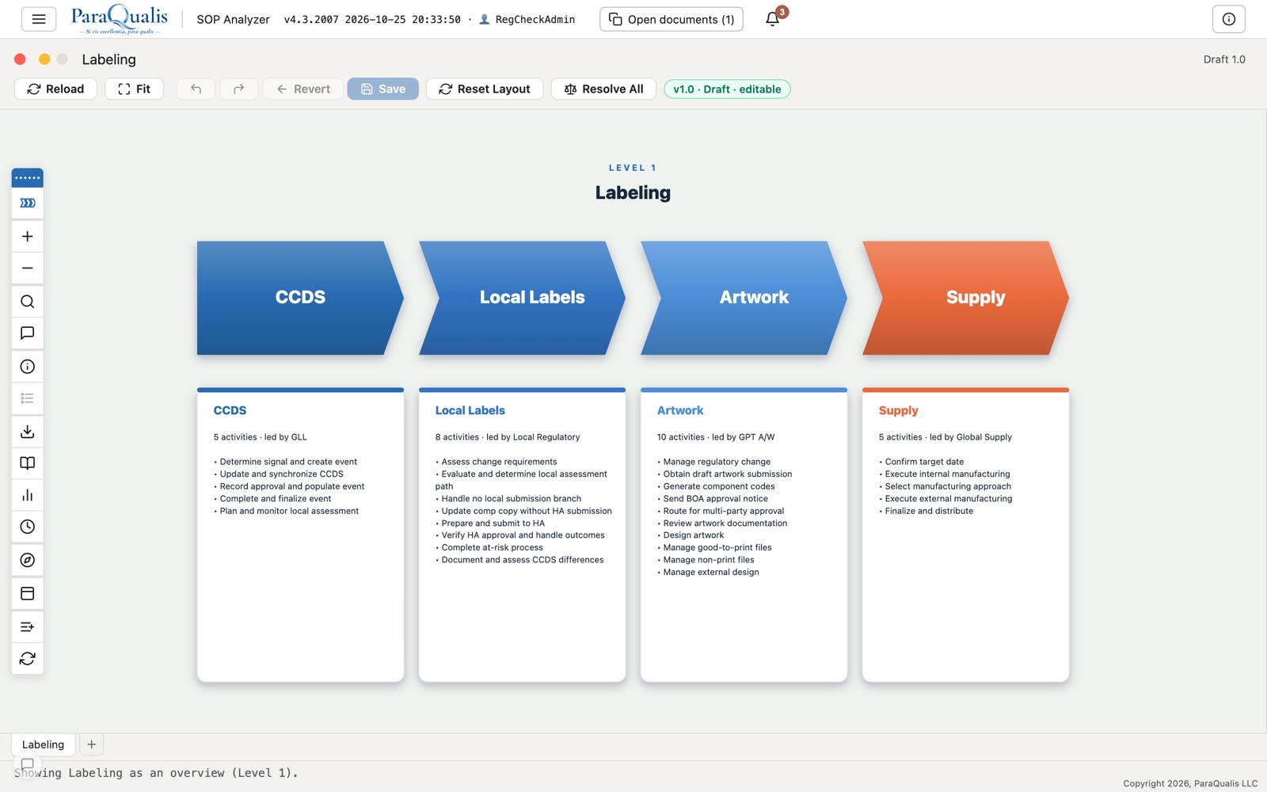
Task: Select the orange Supply chevron stage
Action: 966,298
